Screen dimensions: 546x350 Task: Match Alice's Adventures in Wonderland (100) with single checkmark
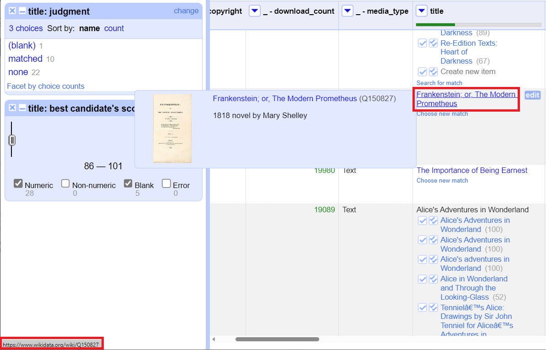[x=423, y=221]
